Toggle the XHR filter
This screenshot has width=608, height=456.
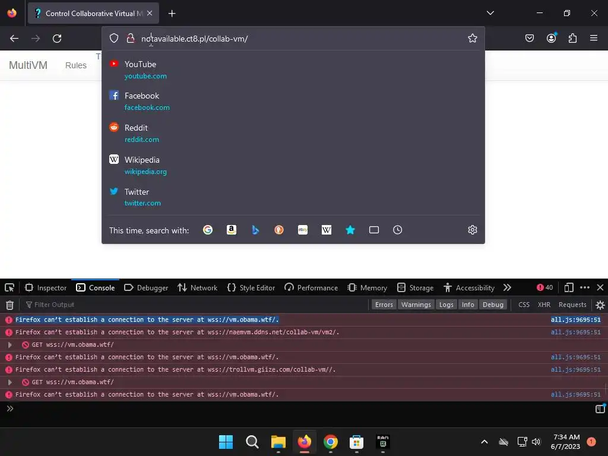544,305
